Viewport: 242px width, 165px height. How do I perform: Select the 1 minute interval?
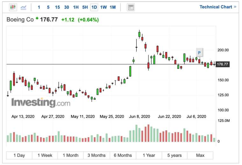pos(39,7)
